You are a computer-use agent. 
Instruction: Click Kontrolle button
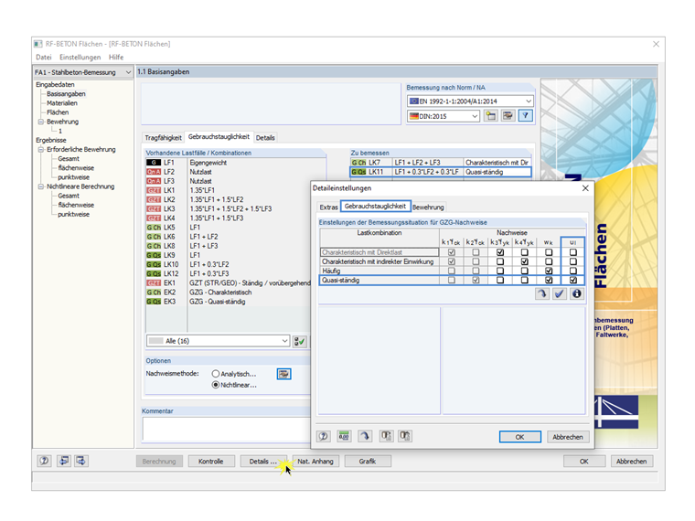click(211, 462)
